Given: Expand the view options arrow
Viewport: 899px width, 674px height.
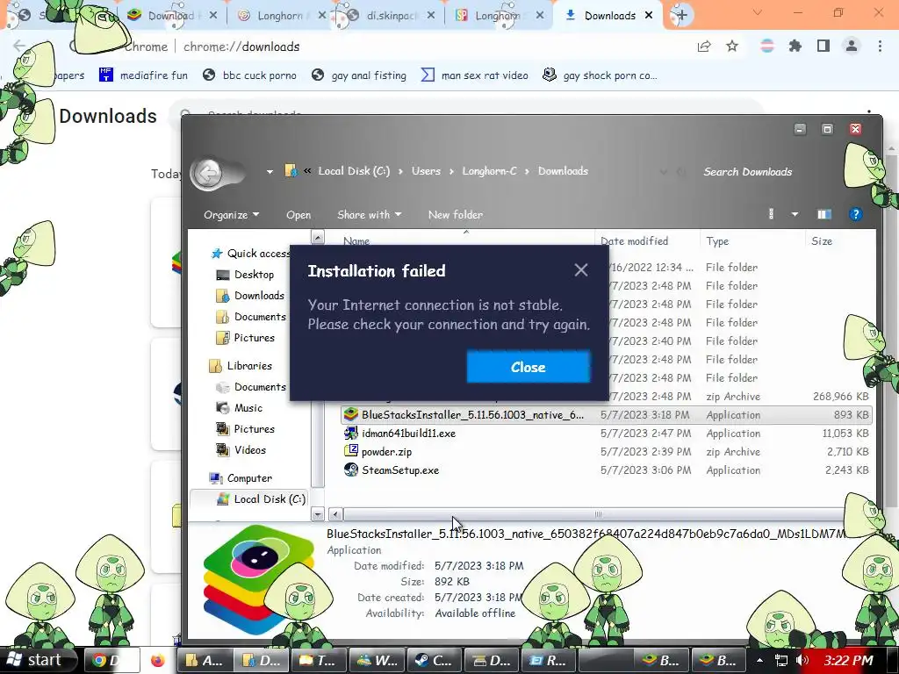Looking at the screenshot, I should [795, 214].
